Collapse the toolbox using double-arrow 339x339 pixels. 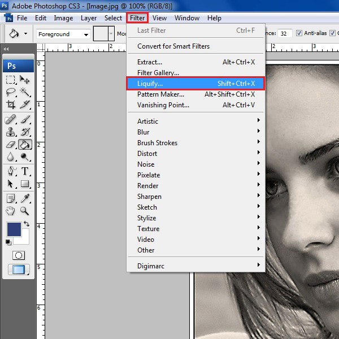tap(6, 49)
